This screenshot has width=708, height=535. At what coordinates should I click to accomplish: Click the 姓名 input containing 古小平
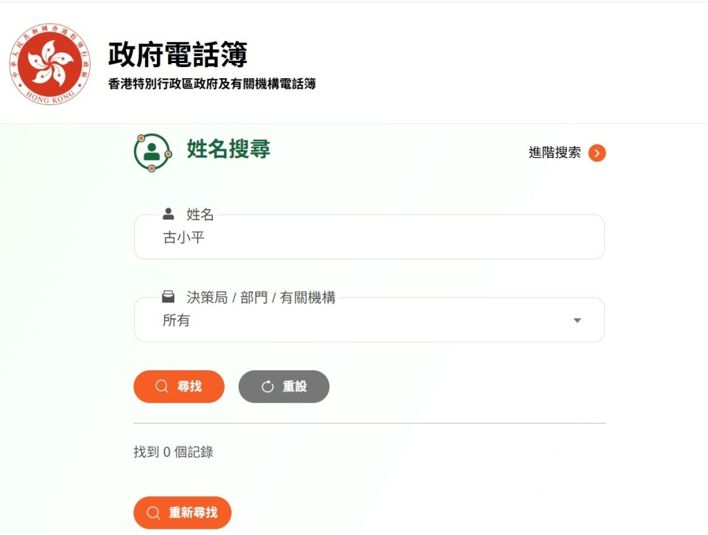click(369, 237)
